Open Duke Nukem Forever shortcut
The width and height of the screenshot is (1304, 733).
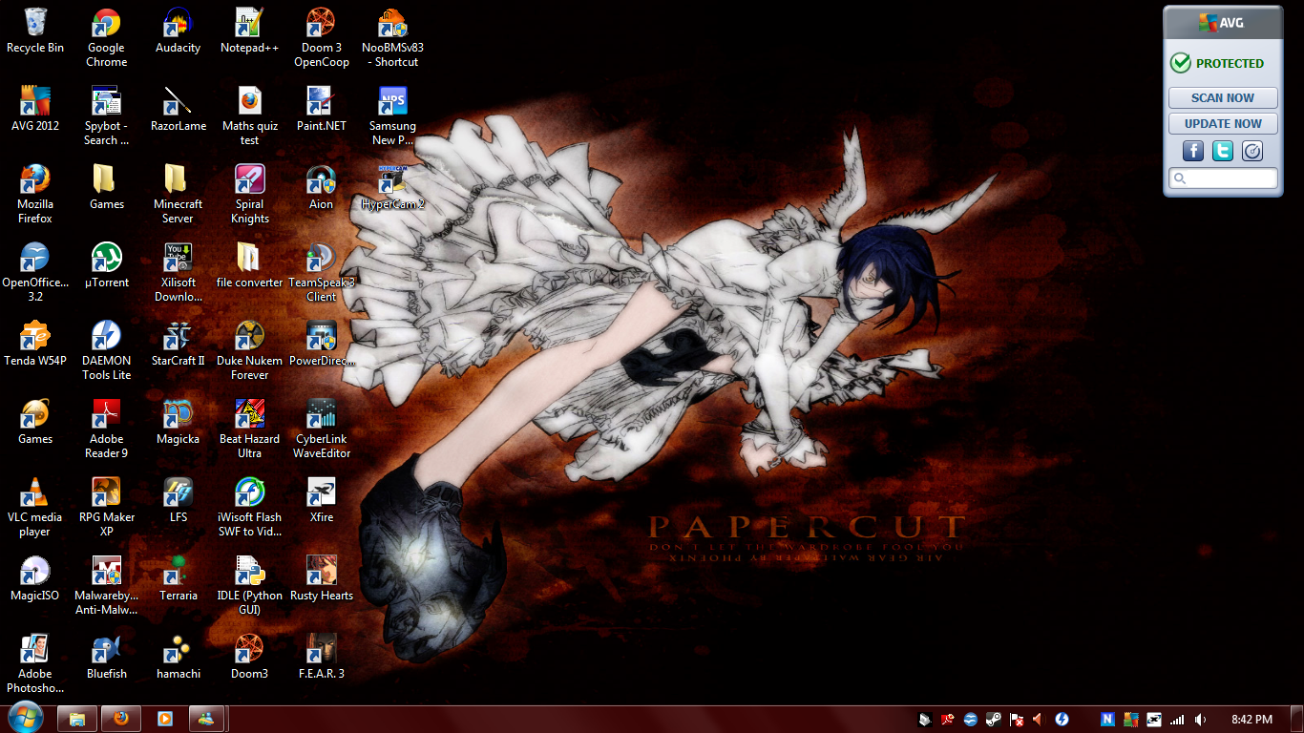click(x=249, y=351)
